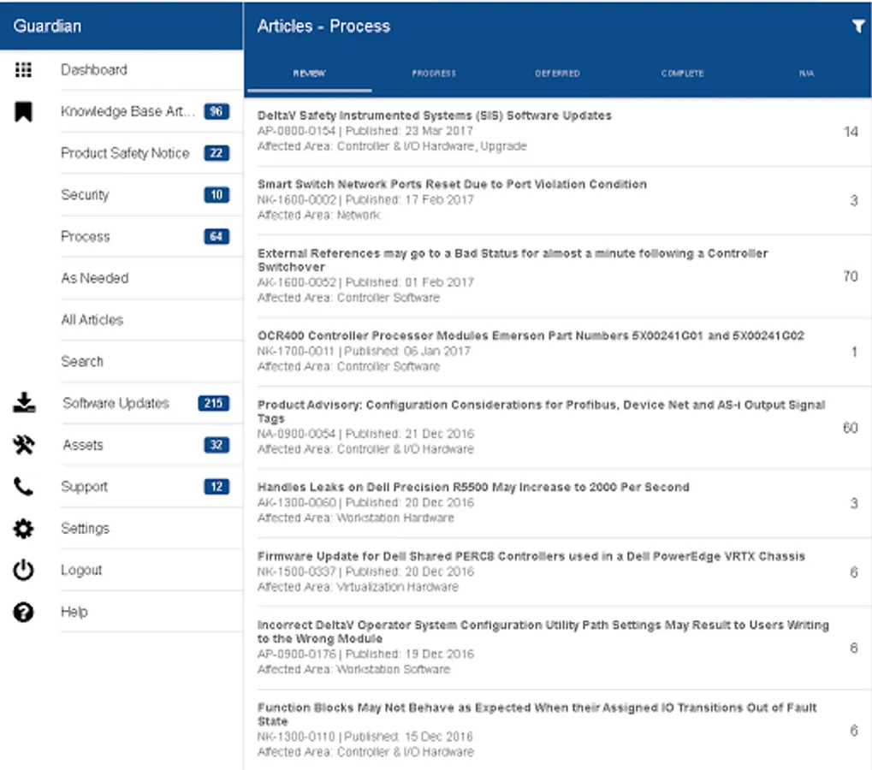Click the 96 badge on Knowledge Base
This screenshot has height=770, width=872.
coord(217,111)
